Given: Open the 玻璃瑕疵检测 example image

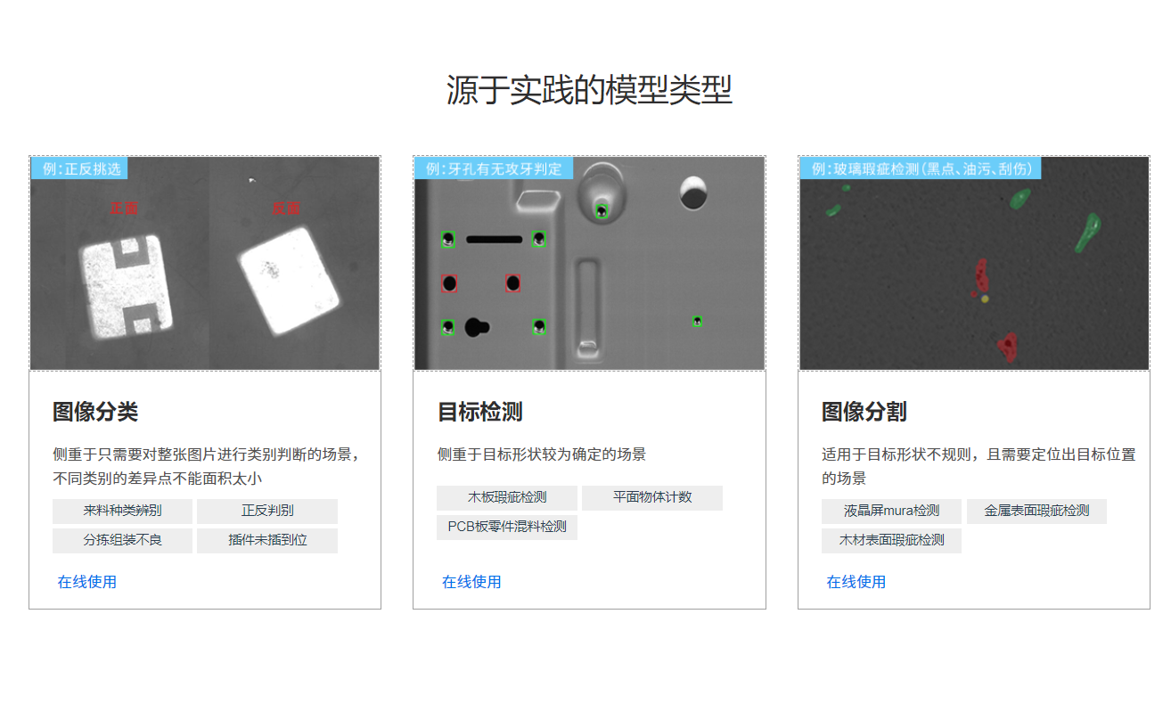Looking at the screenshot, I should tap(974, 263).
